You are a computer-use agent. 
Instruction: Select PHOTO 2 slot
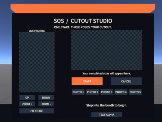point(92,92)
